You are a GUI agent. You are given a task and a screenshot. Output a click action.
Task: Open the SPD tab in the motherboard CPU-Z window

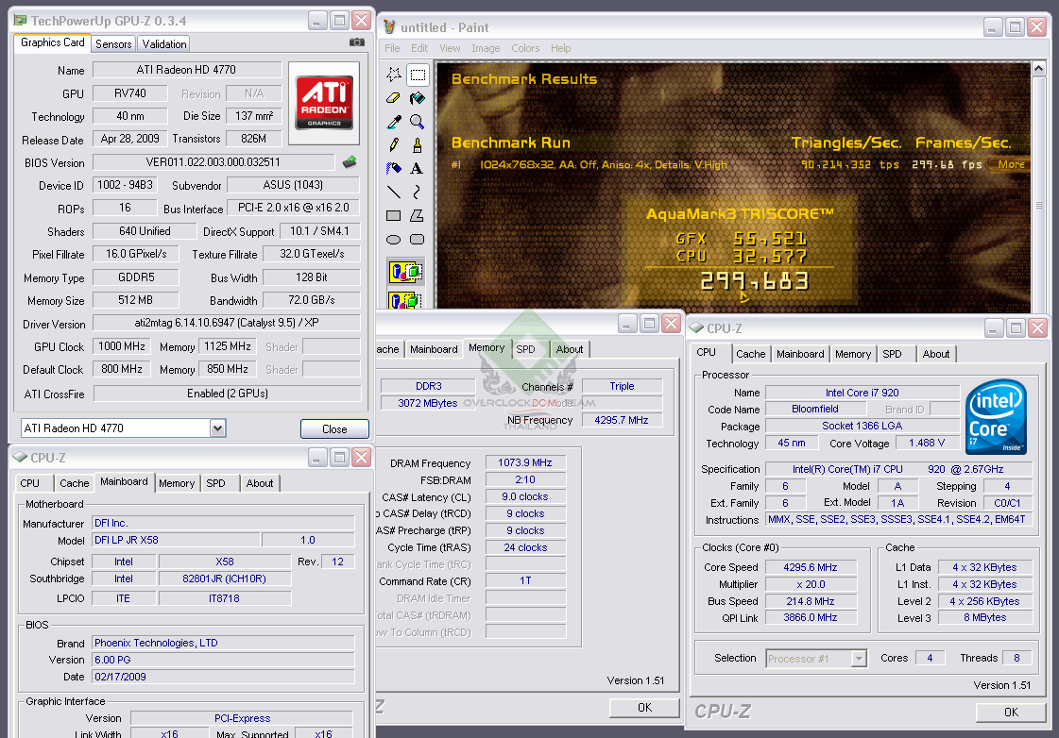tap(216, 484)
